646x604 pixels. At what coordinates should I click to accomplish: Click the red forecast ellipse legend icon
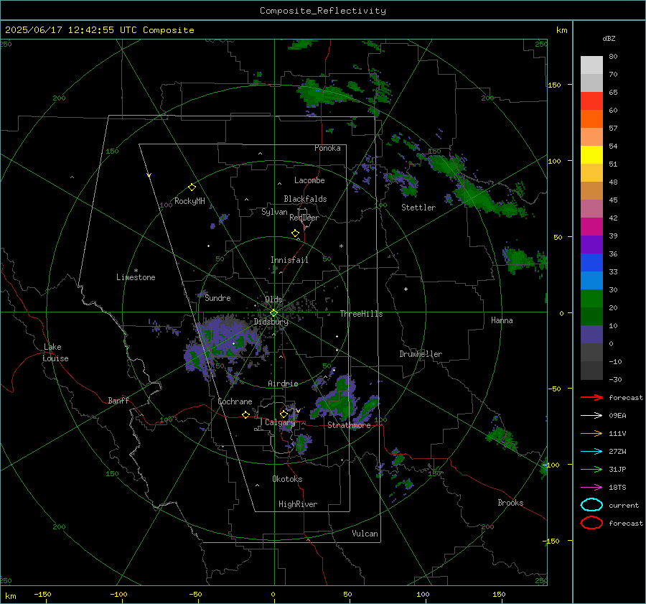click(591, 523)
